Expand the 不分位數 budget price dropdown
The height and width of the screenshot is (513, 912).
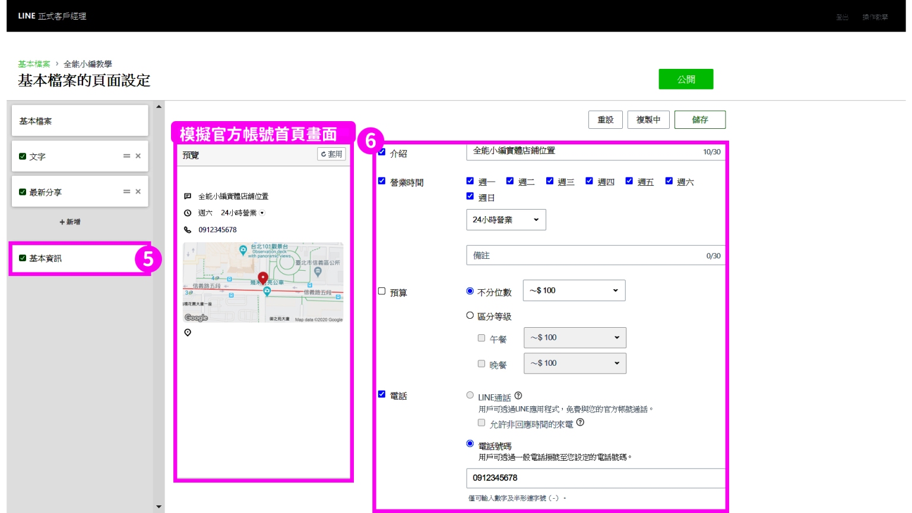(574, 290)
